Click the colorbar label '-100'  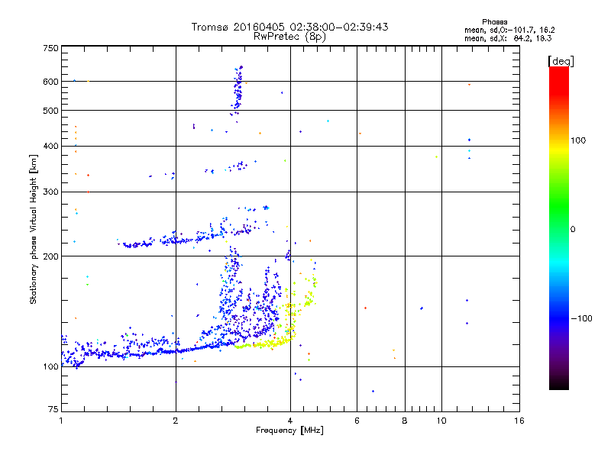pyautogui.click(x=581, y=318)
